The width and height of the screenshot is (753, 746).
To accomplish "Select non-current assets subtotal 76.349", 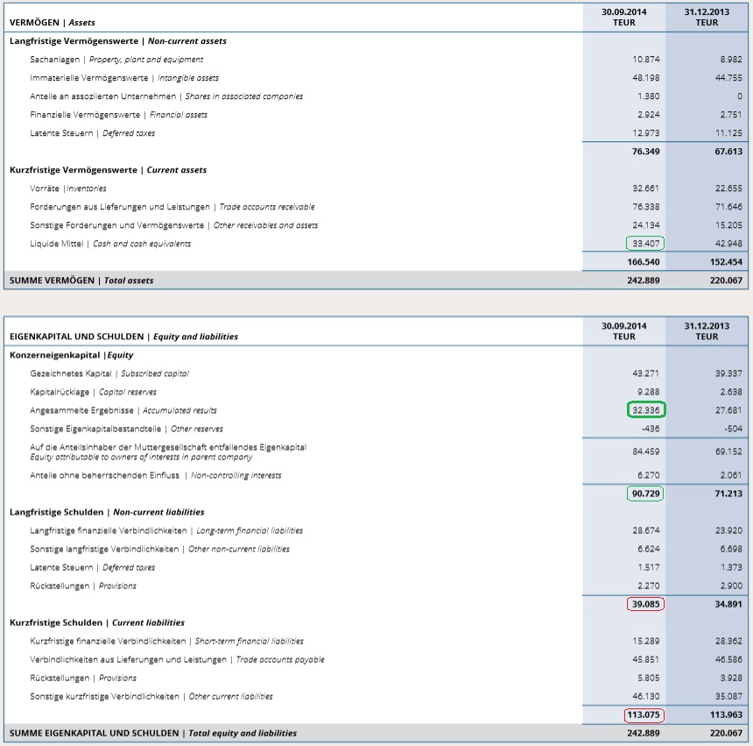I will point(646,152).
